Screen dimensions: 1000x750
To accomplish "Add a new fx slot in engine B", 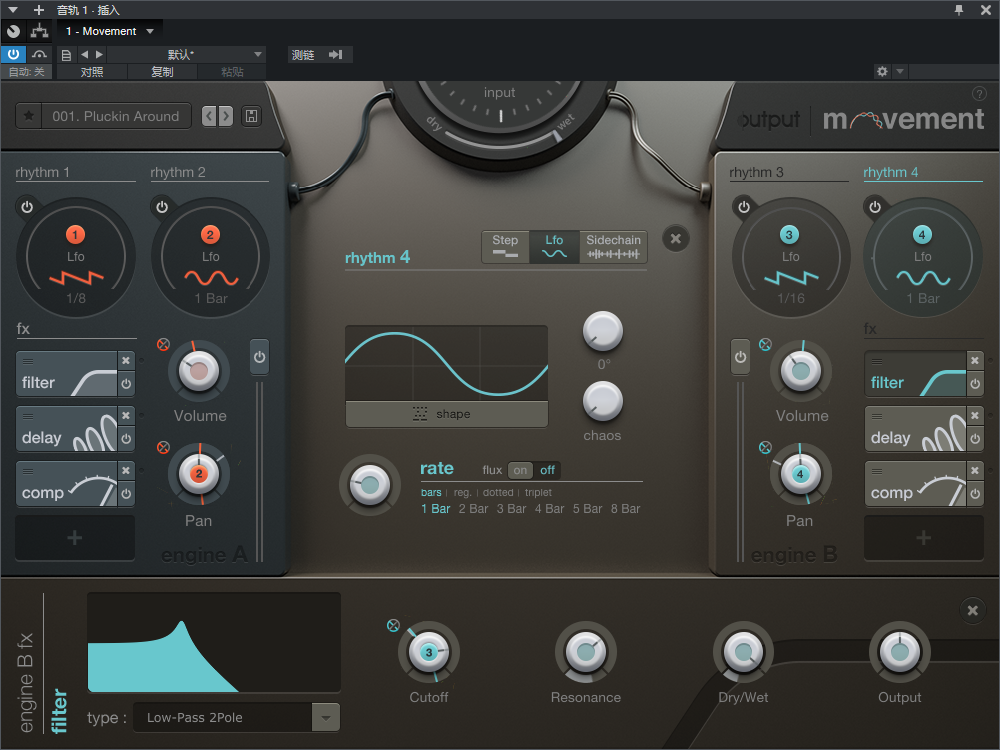I will [x=923, y=538].
